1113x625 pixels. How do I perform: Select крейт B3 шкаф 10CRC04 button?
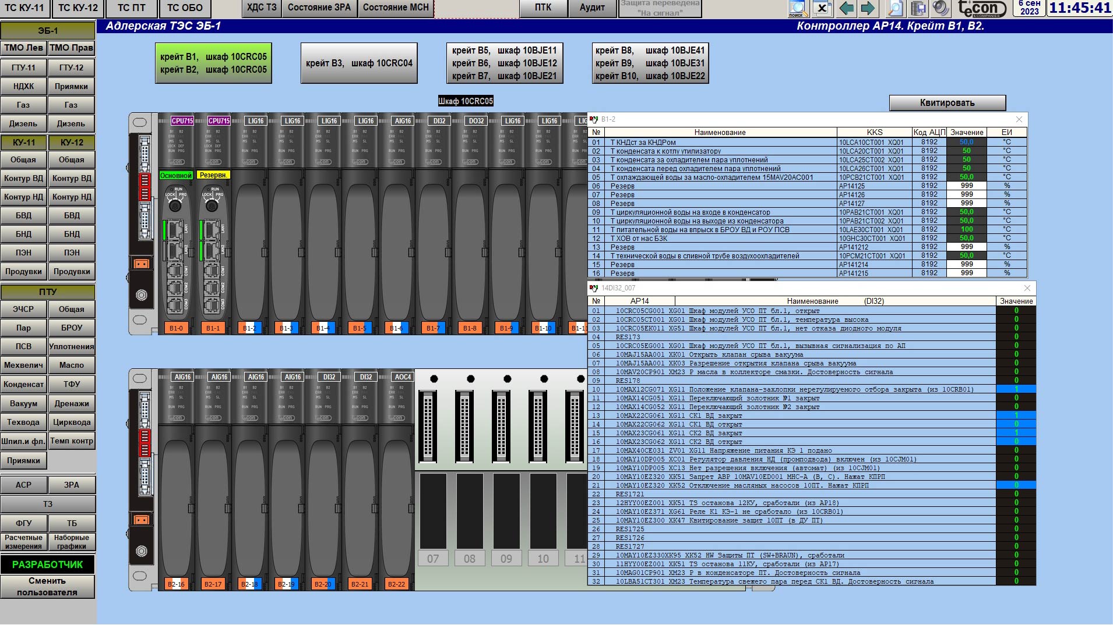(x=359, y=63)
